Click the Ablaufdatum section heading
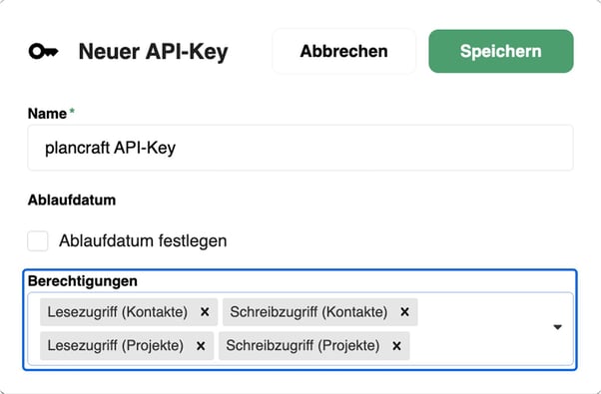This screenshot has width=601, height=394. coord(72,199)
